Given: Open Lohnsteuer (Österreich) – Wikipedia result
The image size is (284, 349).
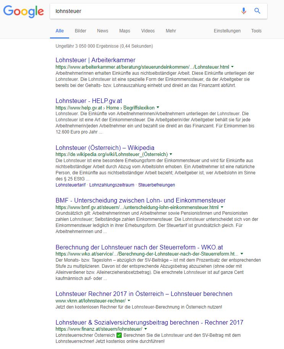Looking at the screenshot, I should [x=105, y=148].
